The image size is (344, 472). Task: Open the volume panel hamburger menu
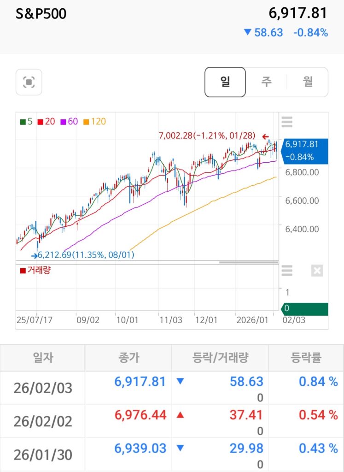click(287, 271)
